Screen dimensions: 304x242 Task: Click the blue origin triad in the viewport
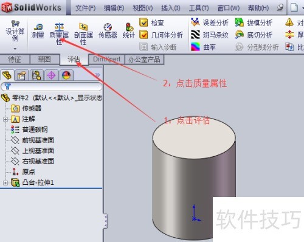point(196,213)
